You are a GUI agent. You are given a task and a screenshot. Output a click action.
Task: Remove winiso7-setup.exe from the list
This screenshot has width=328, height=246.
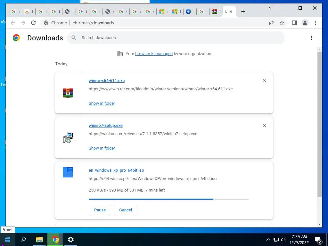(264, 126)
